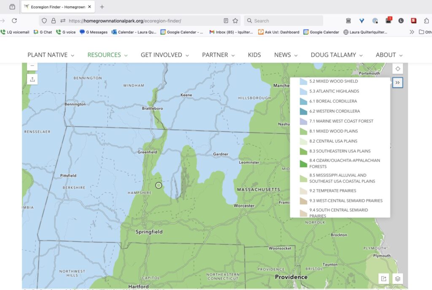Click the circular location marker on map
Image resolution: width=432 pixels, height=290 pixels.
159,185
